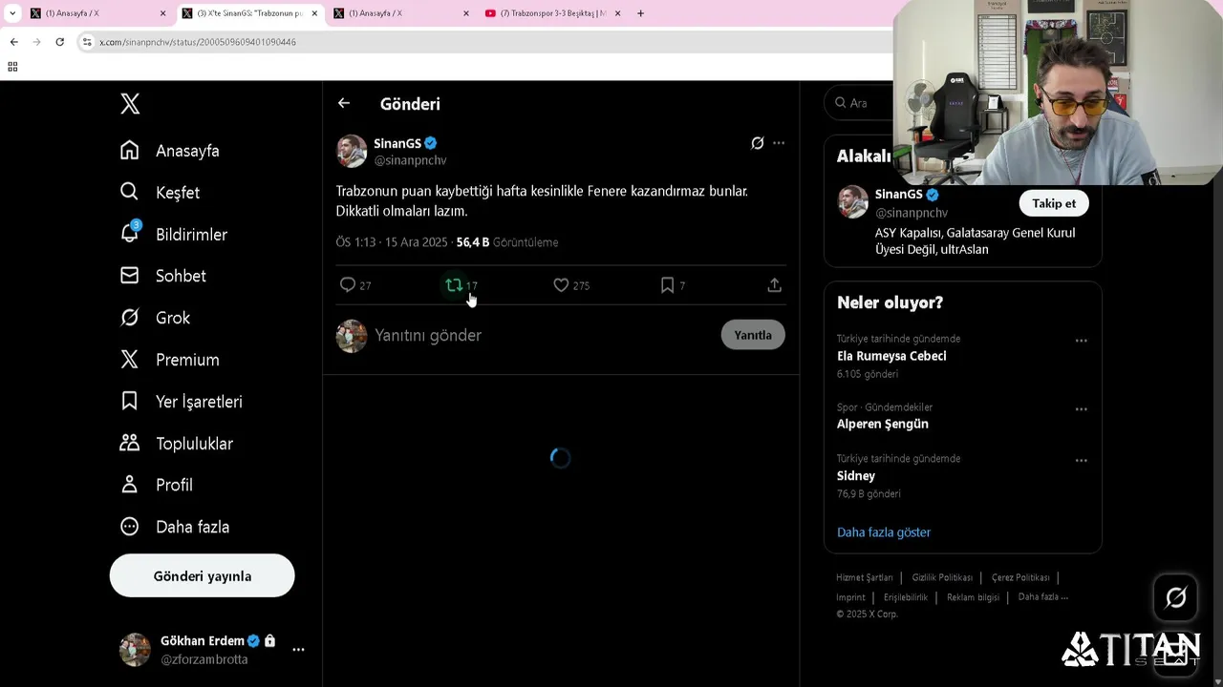Click the Grok explain icon on the post
The width and height of the screenshot is (1223, 687).
(757, 143)
